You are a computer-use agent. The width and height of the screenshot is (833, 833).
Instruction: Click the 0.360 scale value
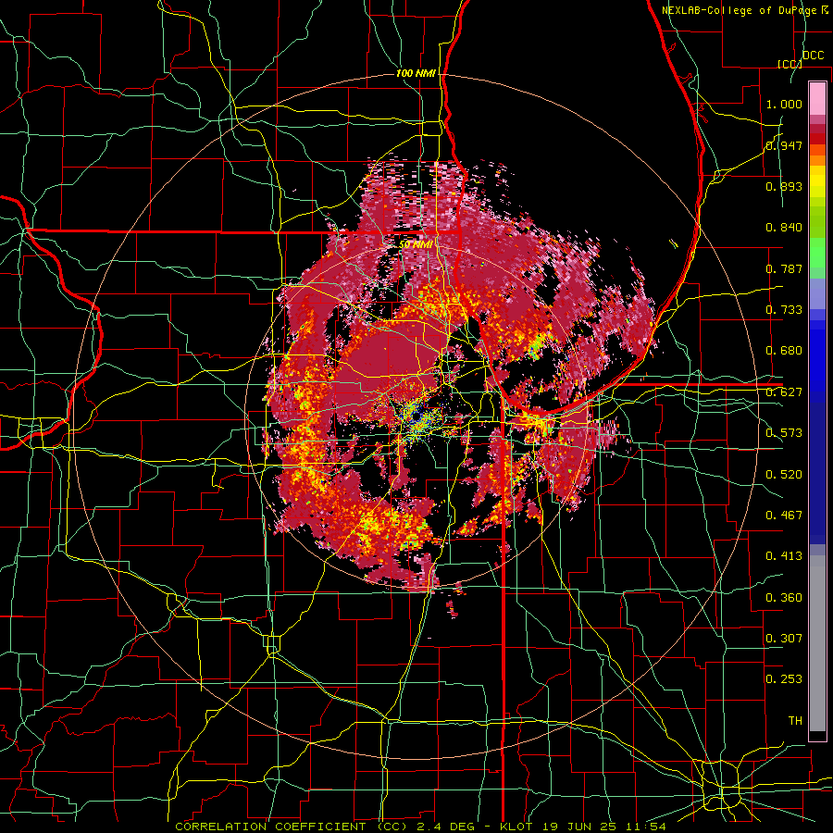784,598
